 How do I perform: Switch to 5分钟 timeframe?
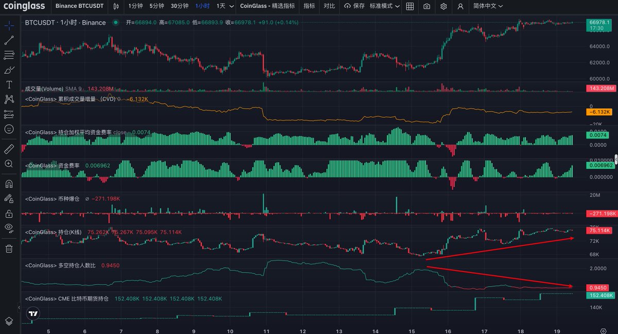[157, 6]
